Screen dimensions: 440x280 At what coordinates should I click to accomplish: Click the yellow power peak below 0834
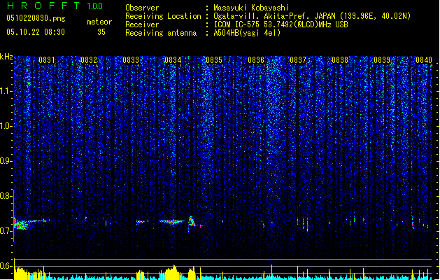click(x=172, y=272)
